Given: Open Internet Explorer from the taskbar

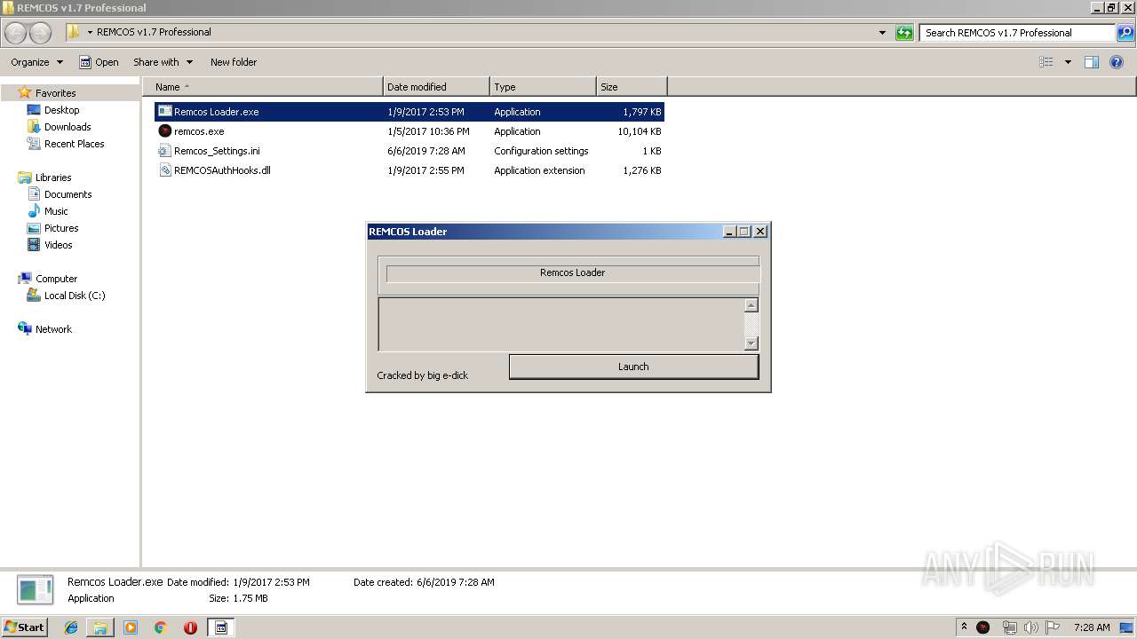Looking at the screenshot, I should 71,627.
